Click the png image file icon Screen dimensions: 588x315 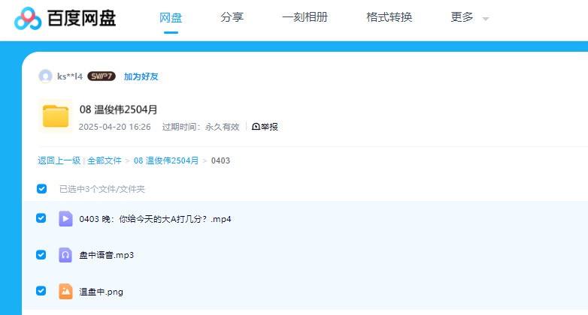(x=65, y=290)
